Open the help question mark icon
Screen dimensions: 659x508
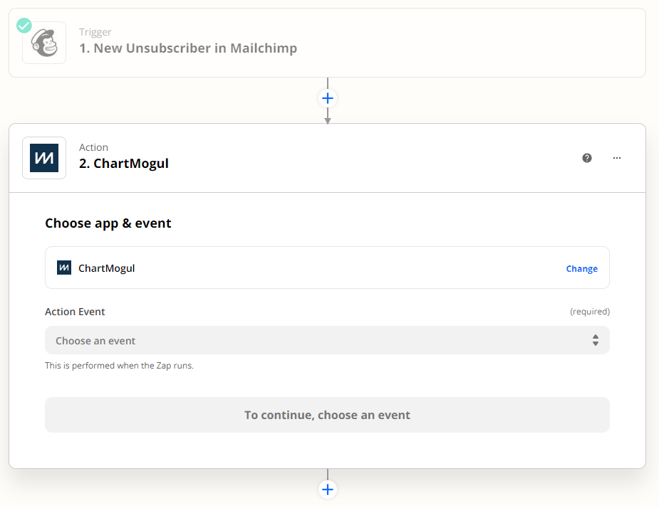point(587,158)
